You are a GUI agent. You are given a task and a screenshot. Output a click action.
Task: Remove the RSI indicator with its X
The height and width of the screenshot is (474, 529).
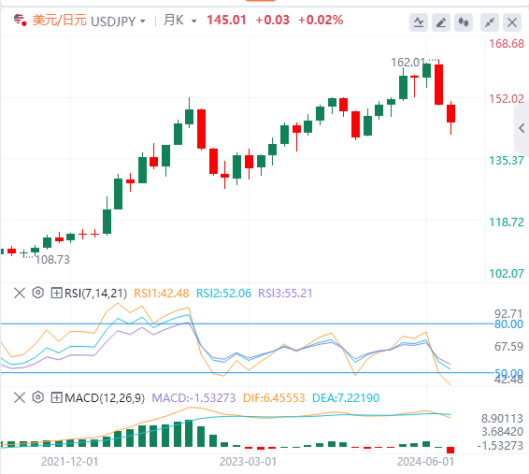click(x=20, y=293)
